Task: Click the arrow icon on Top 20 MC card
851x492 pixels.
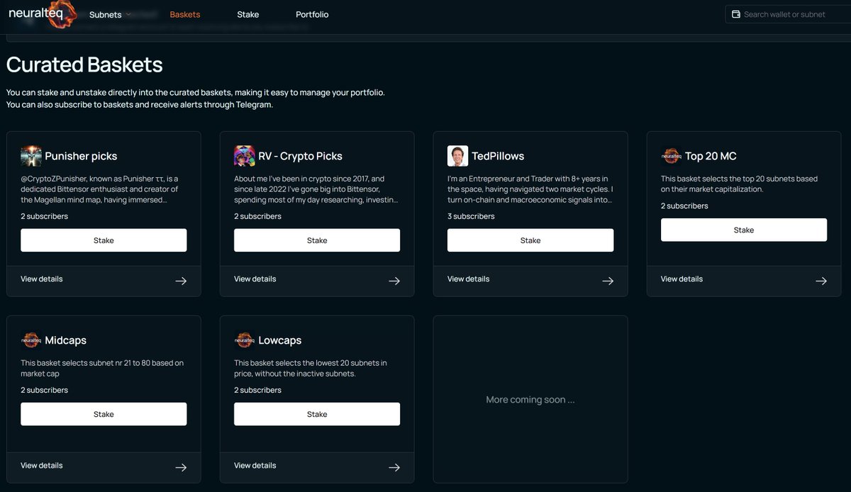Action: 821,281
